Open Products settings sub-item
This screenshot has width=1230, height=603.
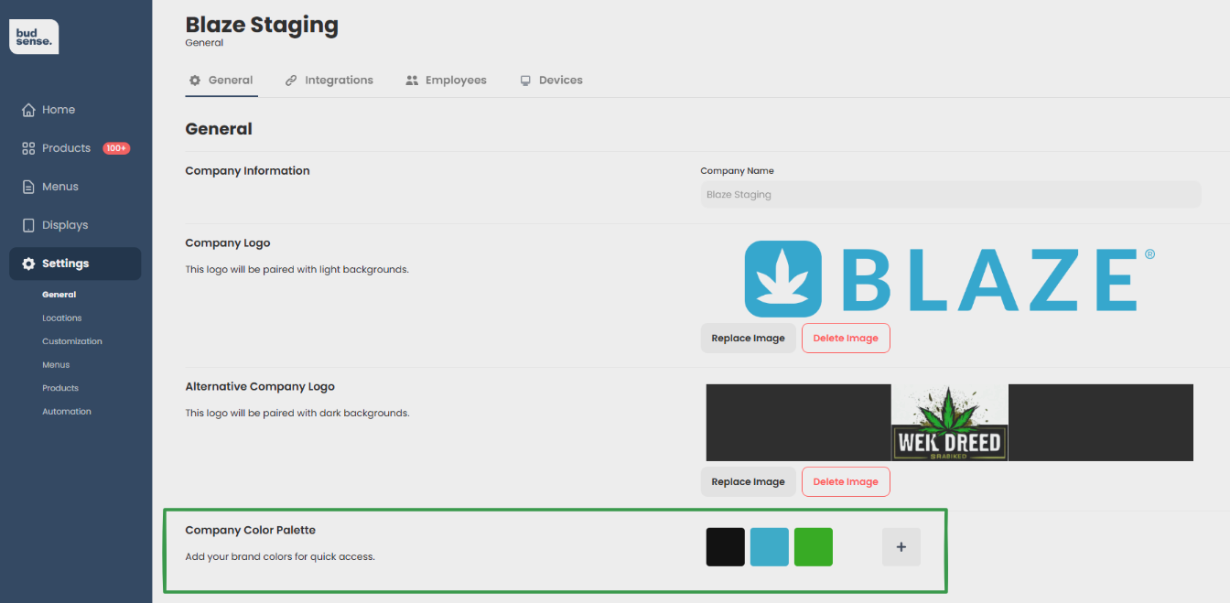point(60,388)
